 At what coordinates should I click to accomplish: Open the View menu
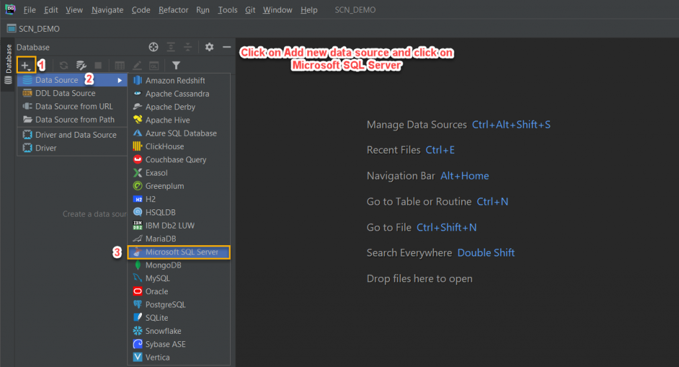74,9
